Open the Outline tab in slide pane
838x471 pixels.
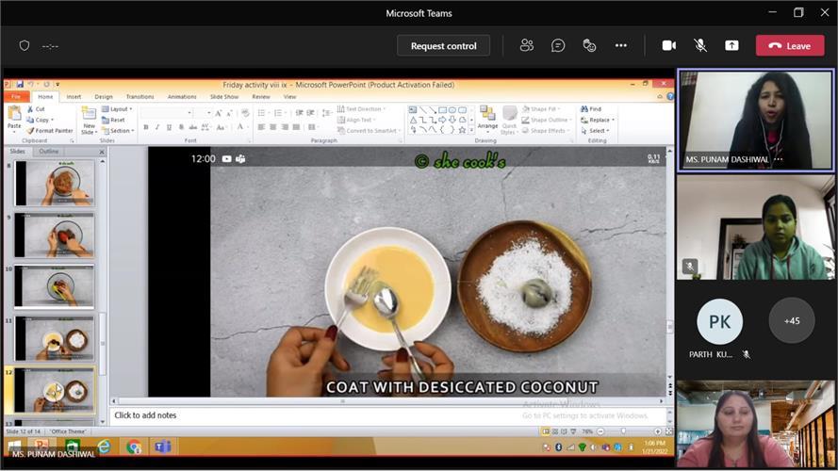48,151
